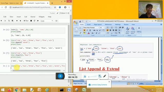Viewport: 164px width, 92px height.
Task: Toggle Bold formatting in Word
Action: (85, 30)
